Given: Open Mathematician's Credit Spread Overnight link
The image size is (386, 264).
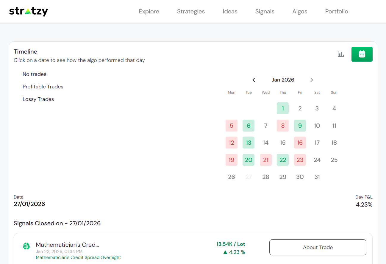Looking at the screenshot, I should coord(78,257).
